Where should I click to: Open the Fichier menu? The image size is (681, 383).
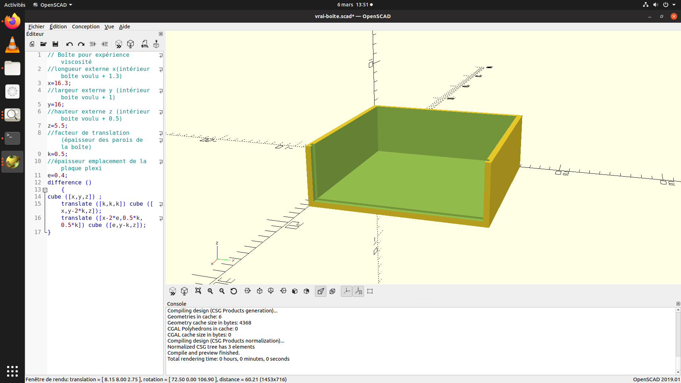coord(36,27)
